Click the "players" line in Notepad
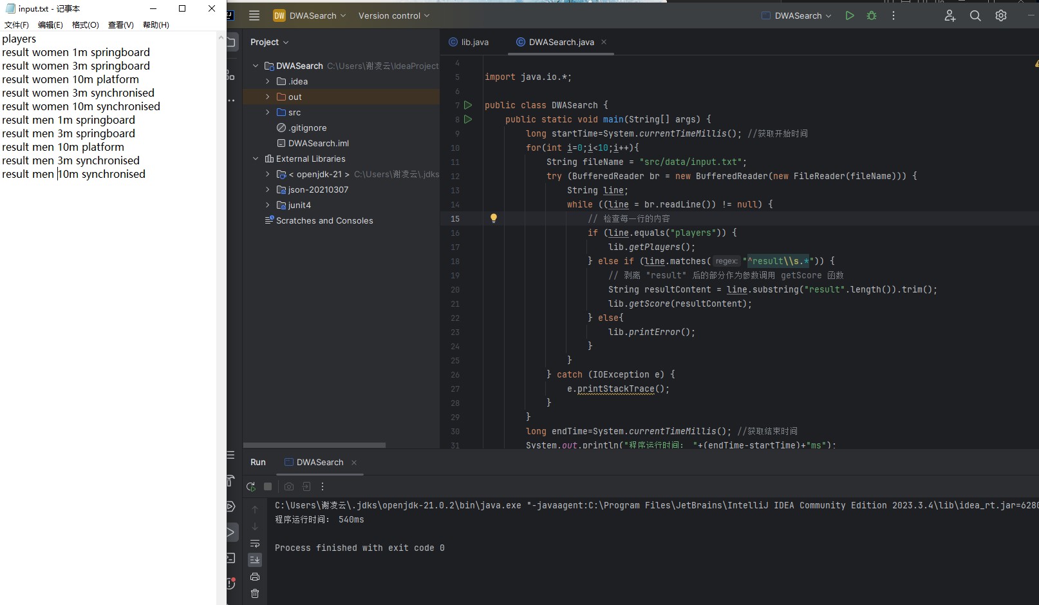 19,39
